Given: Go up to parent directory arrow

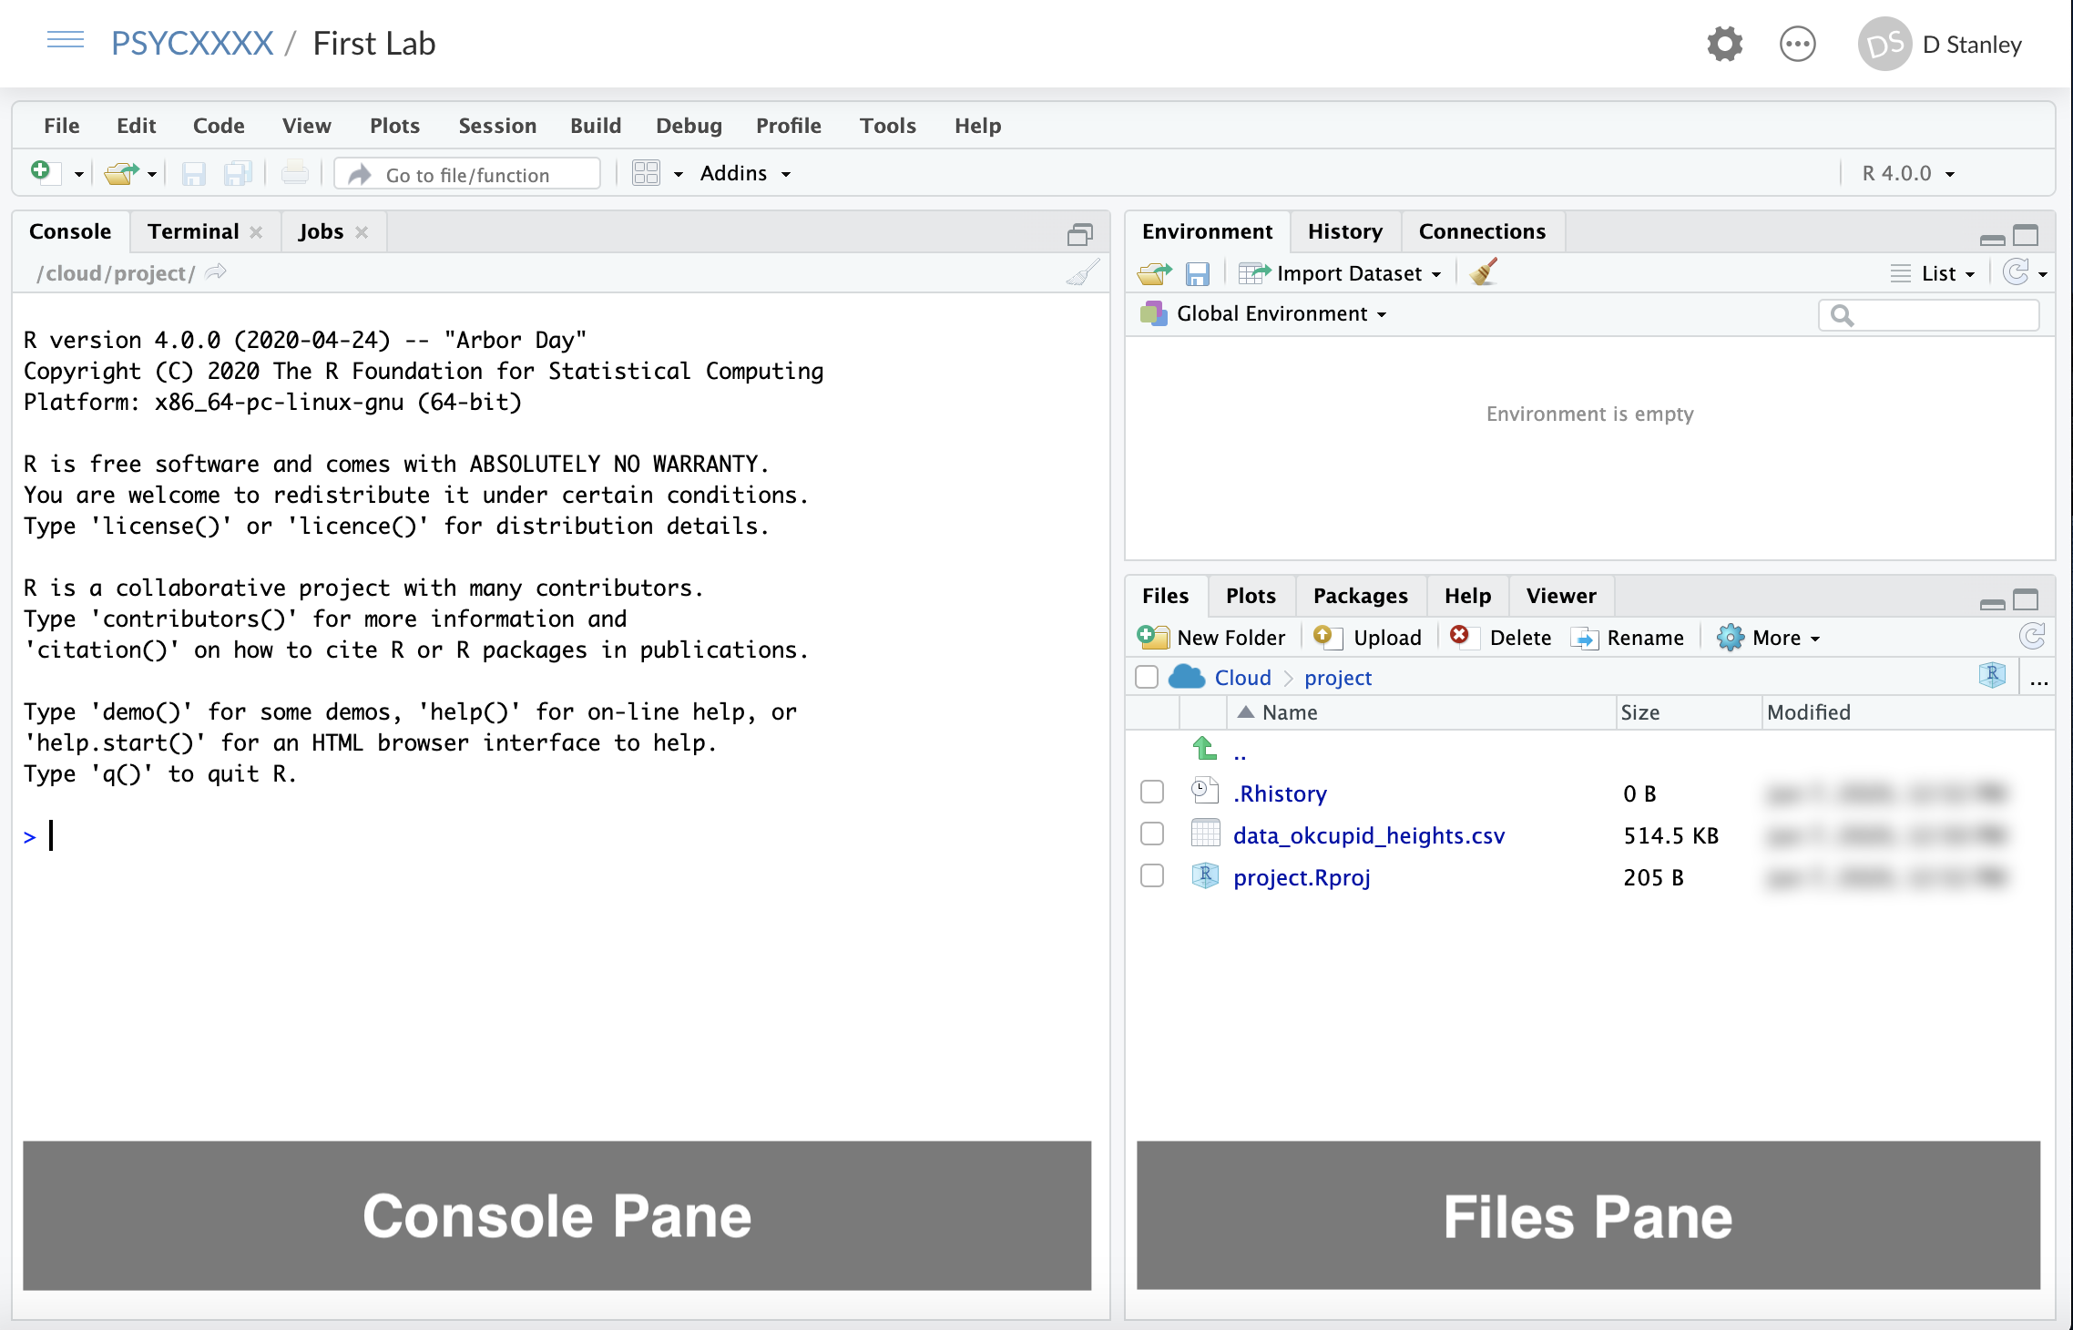Looking at the screenshot, I should (1205, 750).
